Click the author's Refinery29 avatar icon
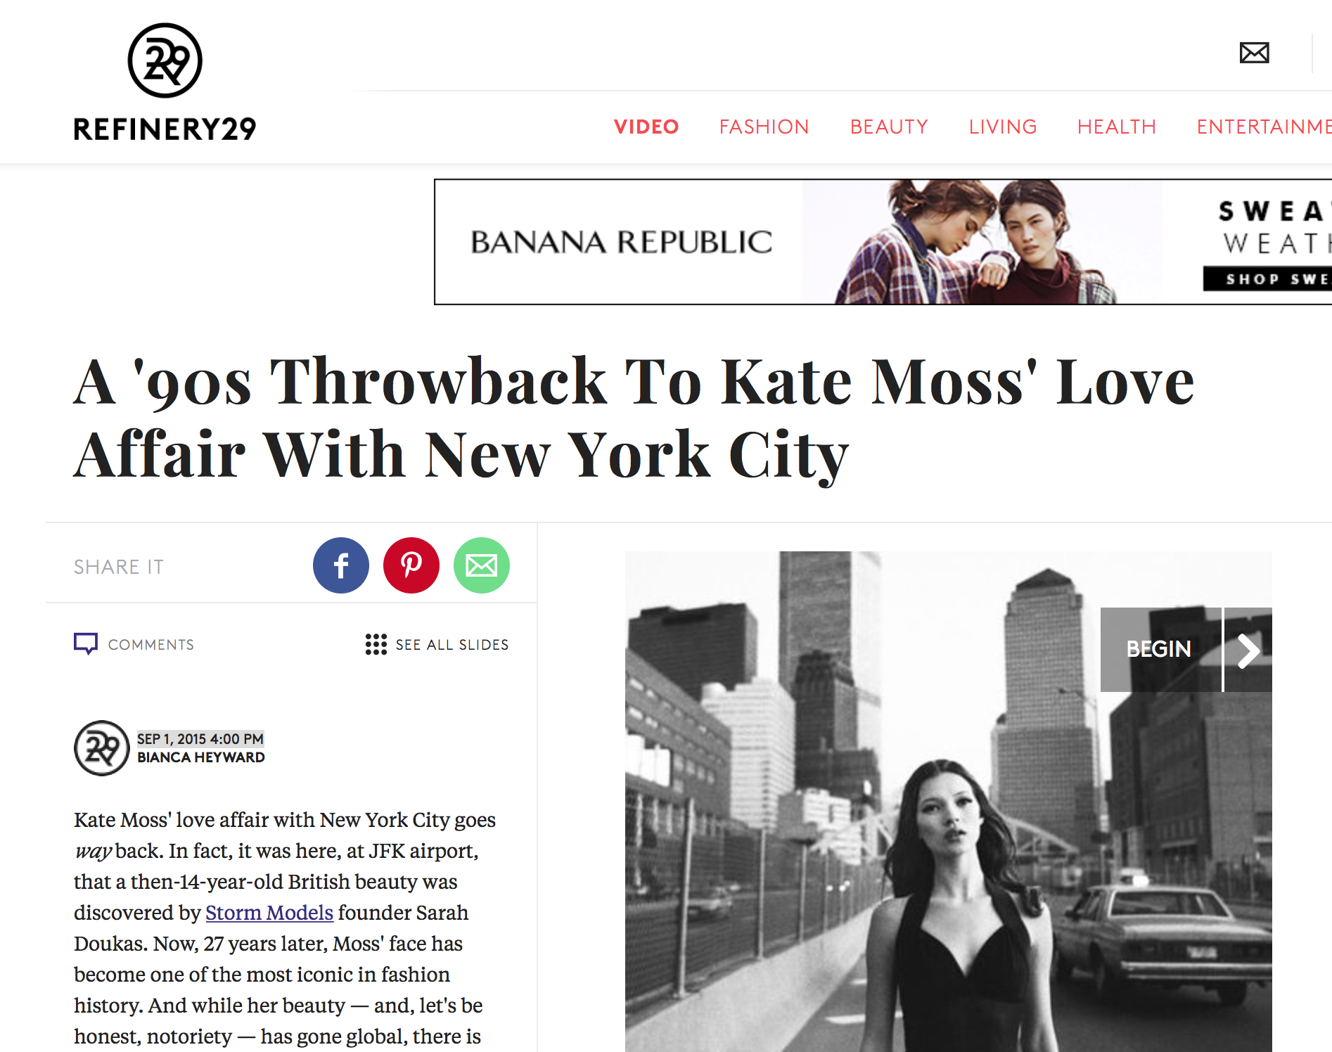Screen dimensions: 1332x1052 [102, 748]
